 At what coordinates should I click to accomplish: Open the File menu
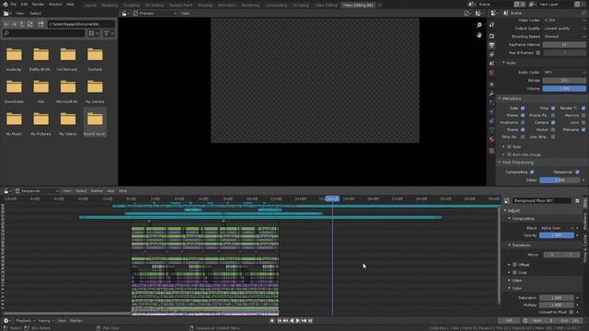click(14, 4)
